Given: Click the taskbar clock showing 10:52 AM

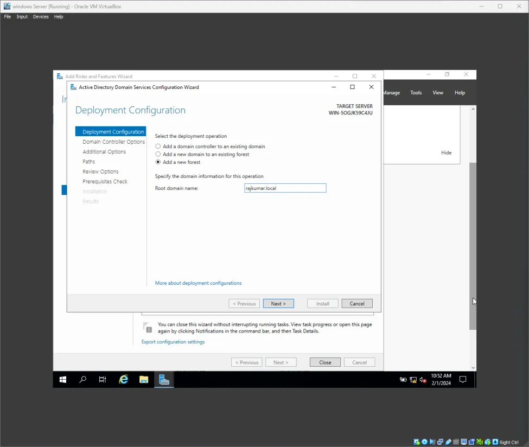Looking at the screenshot, I should pos(441,379).
